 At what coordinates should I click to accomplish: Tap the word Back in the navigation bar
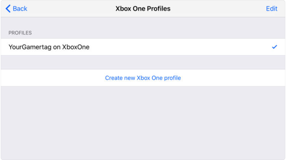(20, 9)
